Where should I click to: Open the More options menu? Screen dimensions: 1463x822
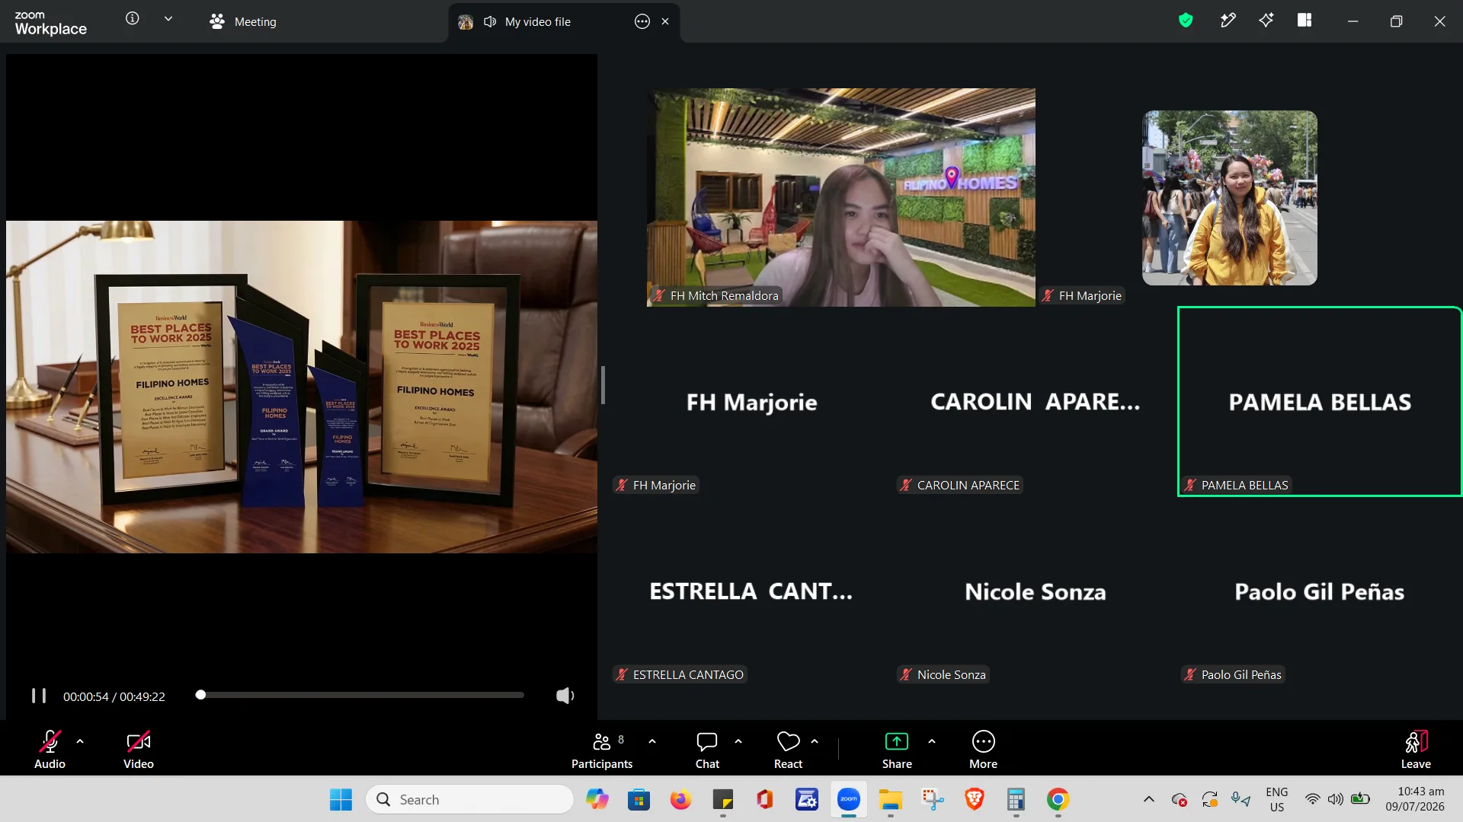(983, 749)
